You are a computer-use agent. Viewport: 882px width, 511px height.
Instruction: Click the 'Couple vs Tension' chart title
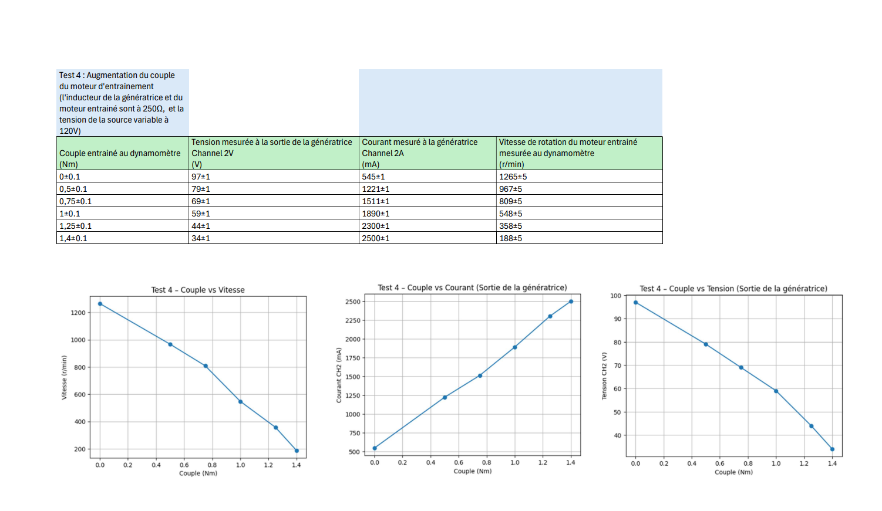coord(733,289)
